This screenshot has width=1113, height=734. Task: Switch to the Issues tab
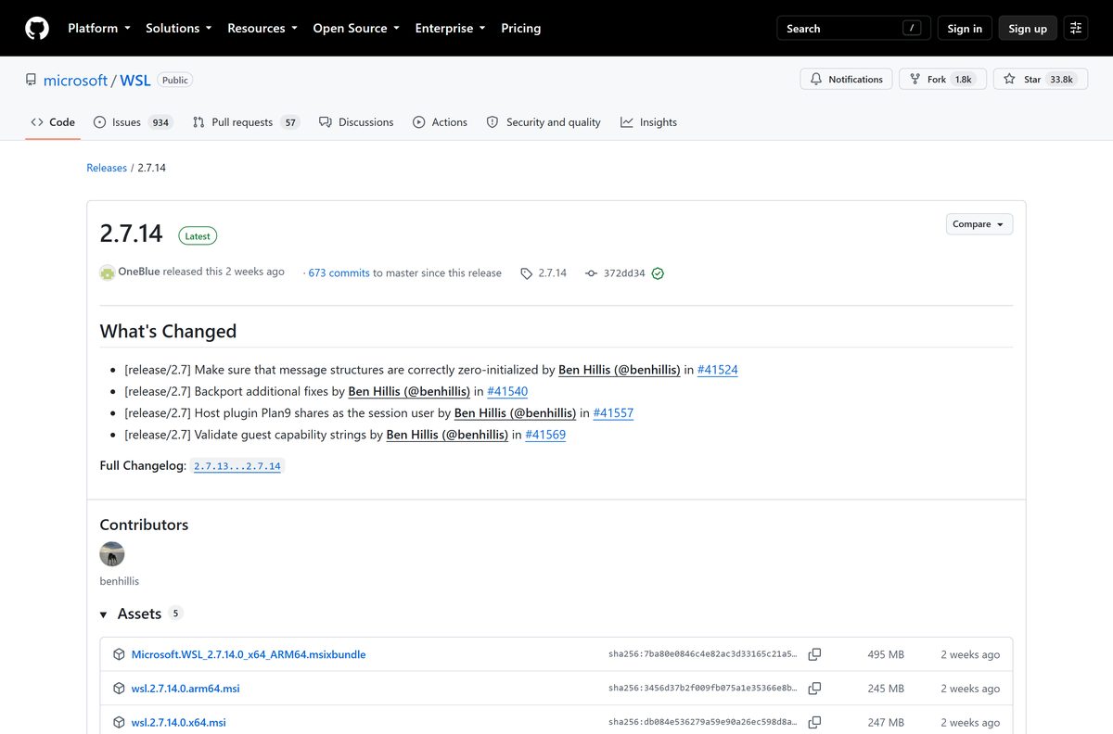point(133,122)
